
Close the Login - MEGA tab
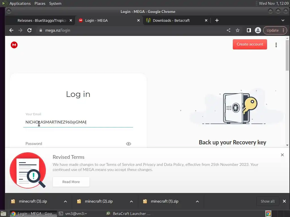(138, 20)
